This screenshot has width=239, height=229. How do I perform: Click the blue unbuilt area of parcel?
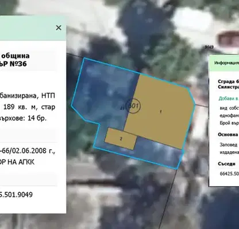(x=103, y=92)
